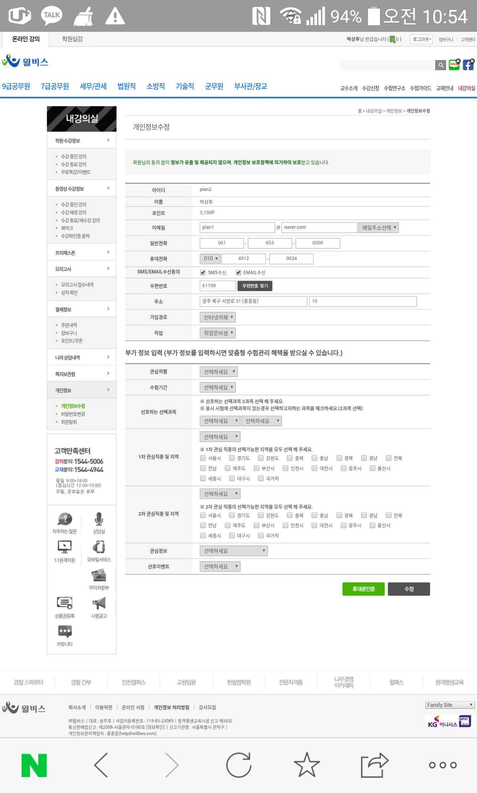The width and height of the screenshot is (477, 793).
Task: Tap the NFC status icon
Action: click(261, 16)
